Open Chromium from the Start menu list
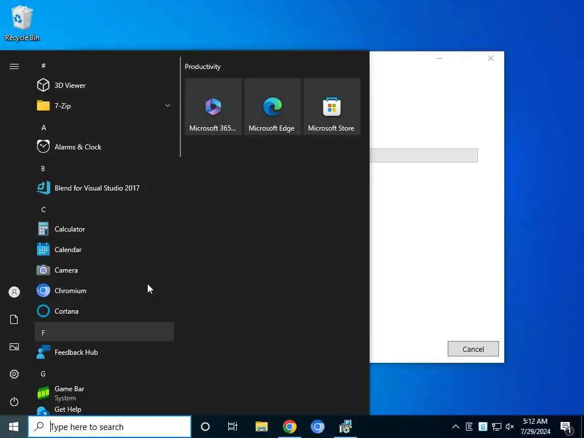Viewport: 584px width, 438px height. coord(104,290)
